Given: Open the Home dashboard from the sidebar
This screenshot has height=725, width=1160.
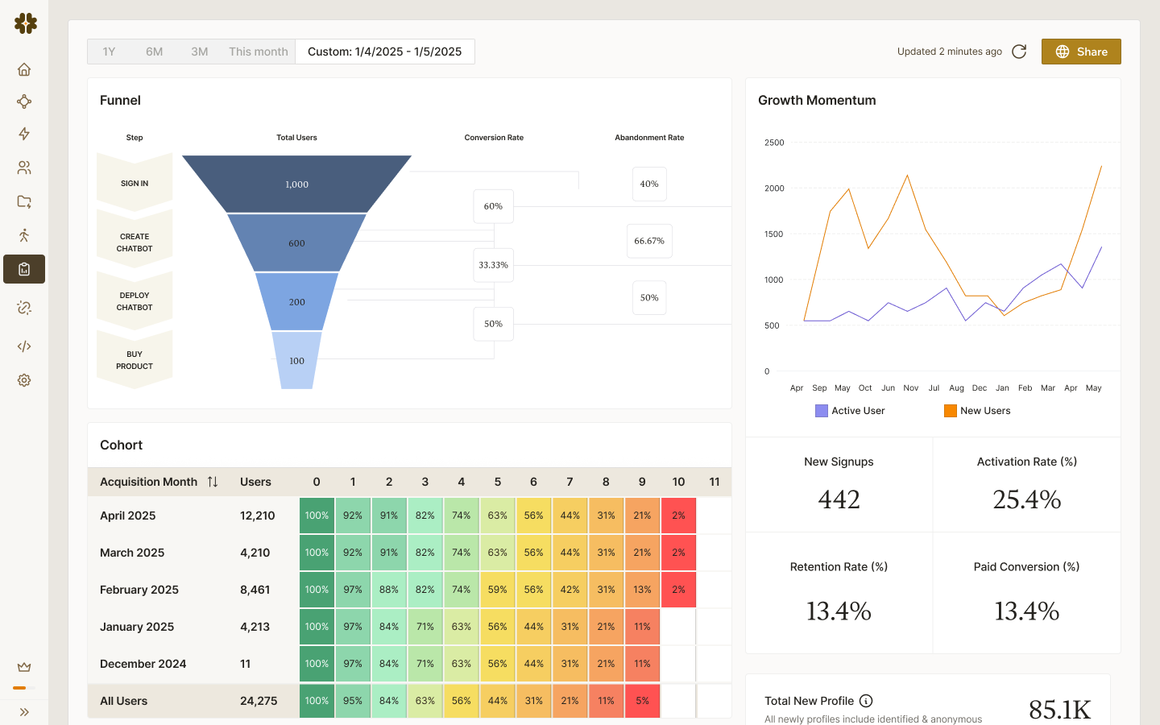Looking at the screenshot, I should coord(24,69).
